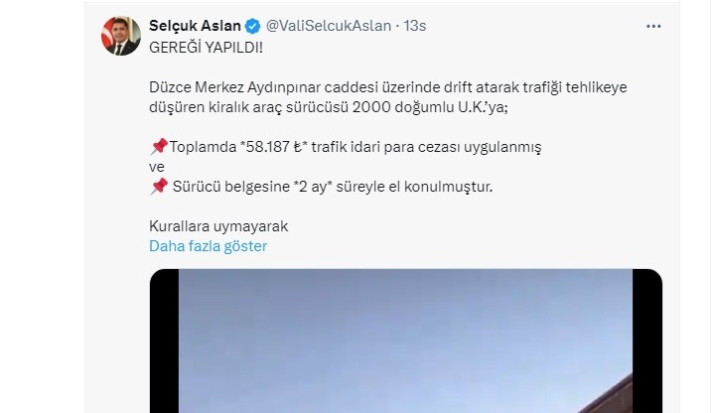Click the blue verified badge
Viewport: 712px width, 413px height.
(253, 27)
